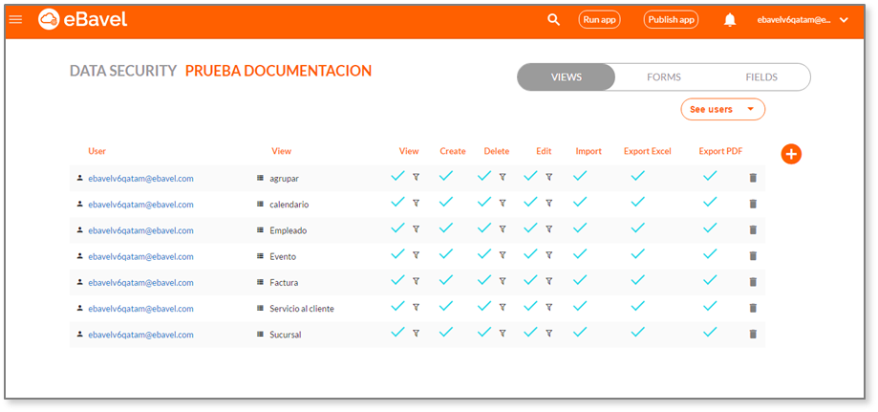The image size is (878, 412).
Task: Open Edit filter for Evento row
Action: click(548, 255)
